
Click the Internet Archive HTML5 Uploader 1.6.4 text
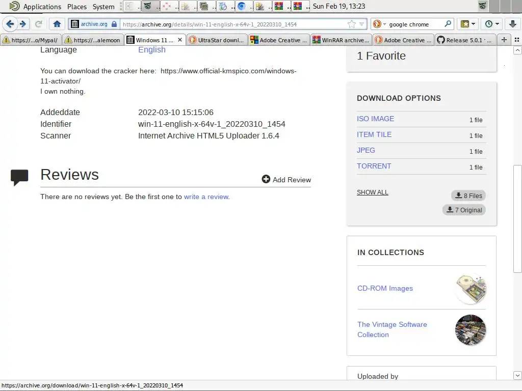click(208, 135)
